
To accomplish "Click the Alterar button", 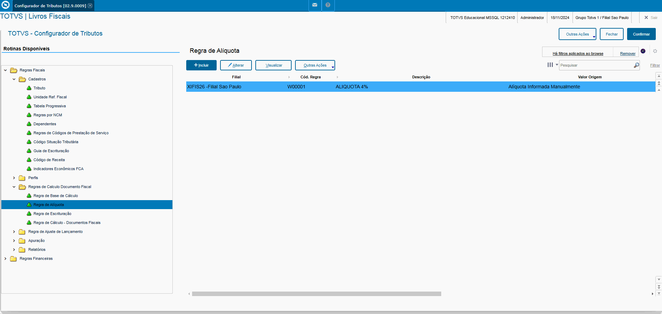I will tap(236, 65).
